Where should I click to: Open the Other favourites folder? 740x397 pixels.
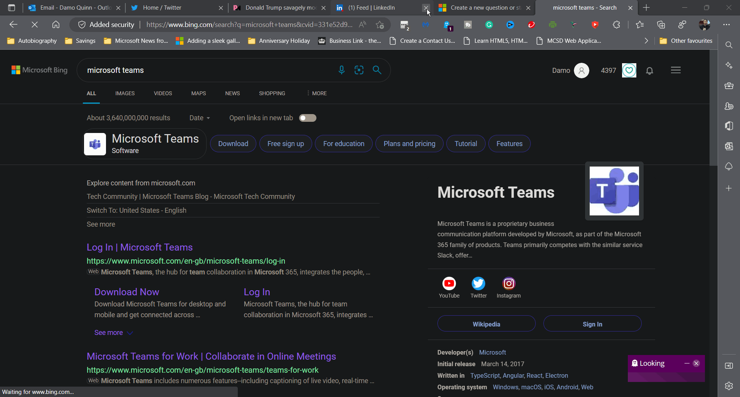click(x=686, y=41)
